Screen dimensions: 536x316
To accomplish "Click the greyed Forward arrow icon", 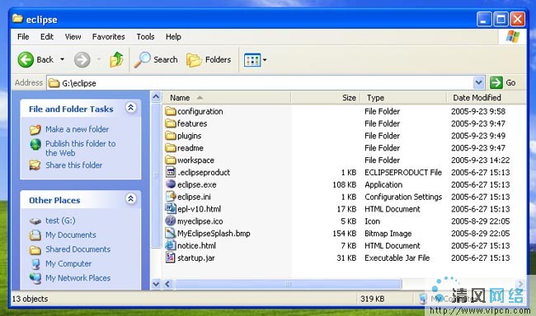I will [x=82, y=60].
